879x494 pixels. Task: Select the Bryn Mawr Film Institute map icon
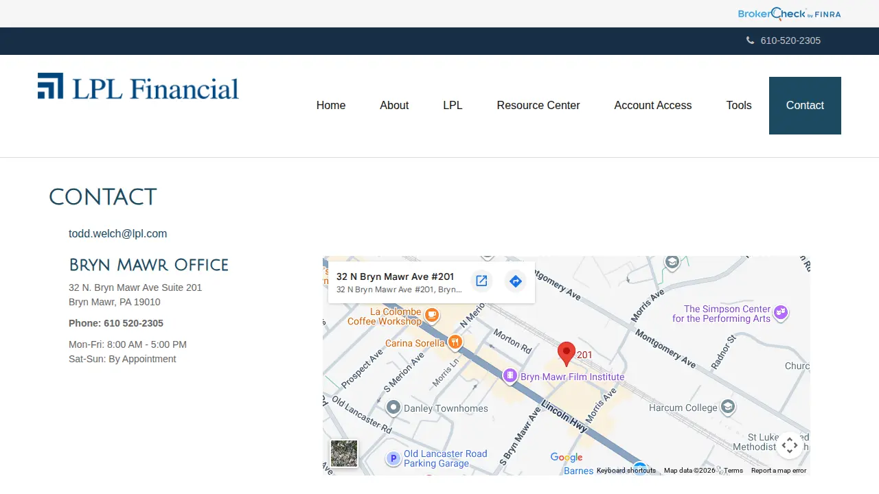click(x=510, y=375)
